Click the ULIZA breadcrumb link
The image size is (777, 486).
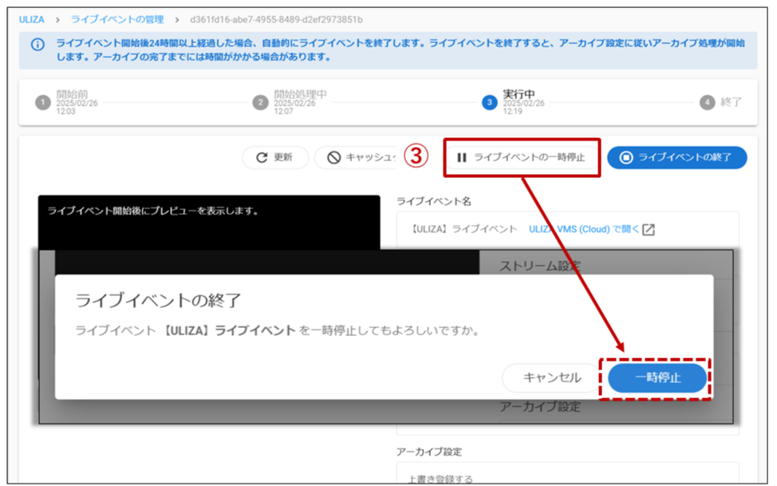(x=31, y=20)
